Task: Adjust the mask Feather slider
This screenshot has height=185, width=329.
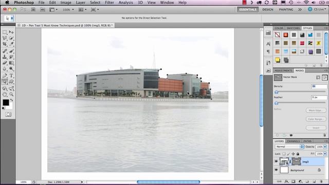Action: [277, 103]
